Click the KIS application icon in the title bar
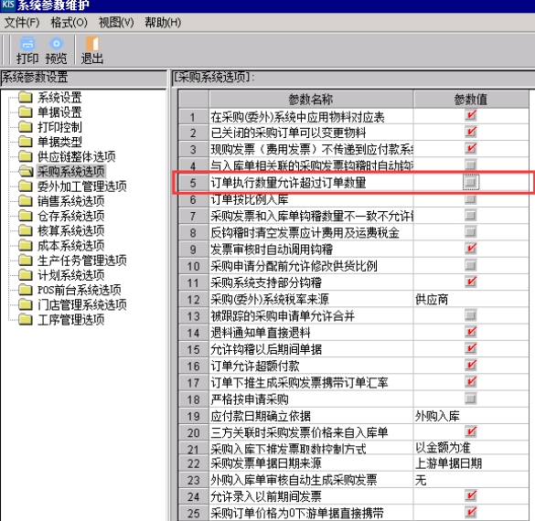 point(8,5)
